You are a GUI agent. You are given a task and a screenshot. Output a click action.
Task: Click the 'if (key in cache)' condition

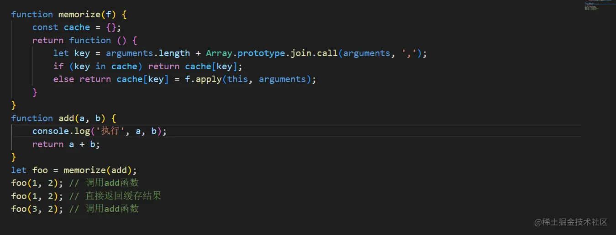pos(98,66)
